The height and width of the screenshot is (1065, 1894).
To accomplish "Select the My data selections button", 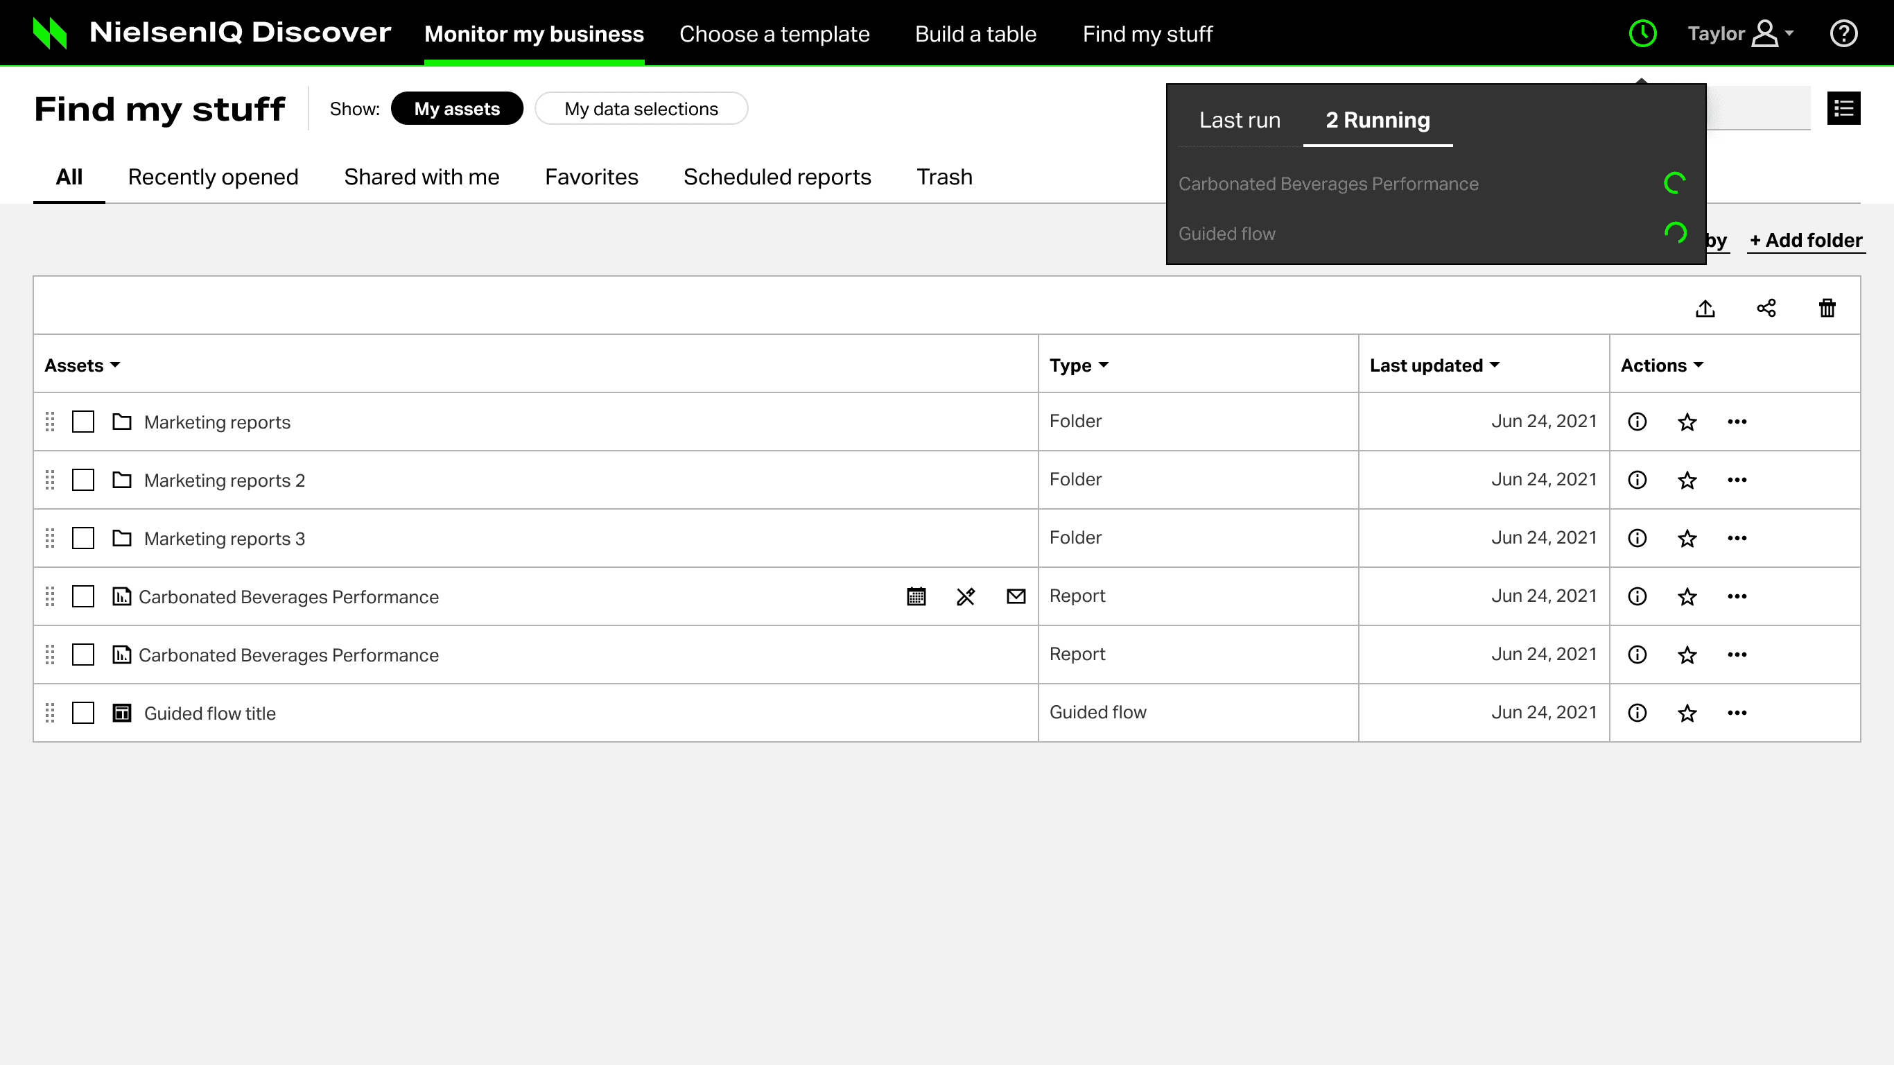I will coord(641,109).
